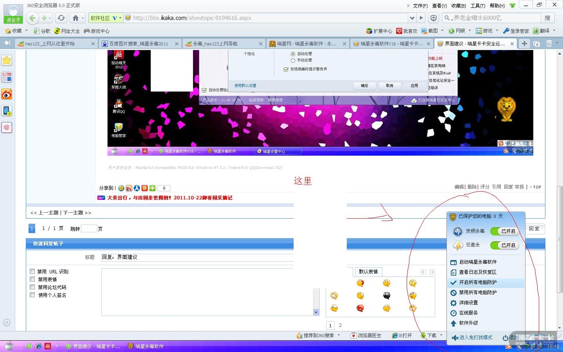Click the reply title input field

click(x=197, y=257)
